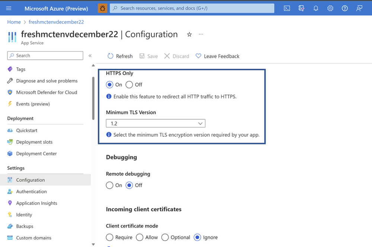Screen dimensions: 372x247
Task: Click the Events lightning bolt icon
Action: [x=10, y=104]
